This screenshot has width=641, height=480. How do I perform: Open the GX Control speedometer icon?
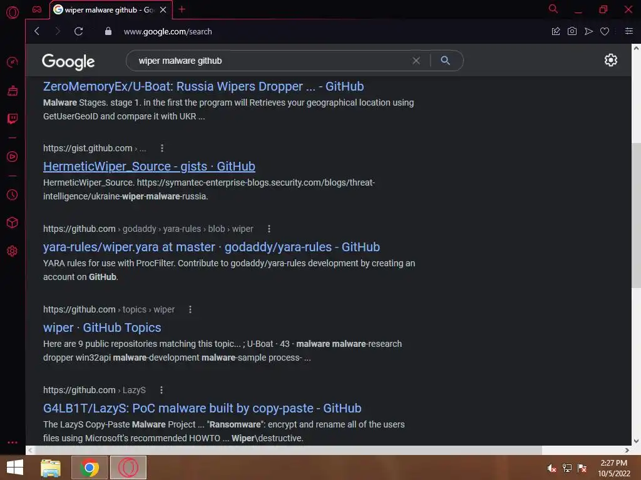[x=13, y=62]
